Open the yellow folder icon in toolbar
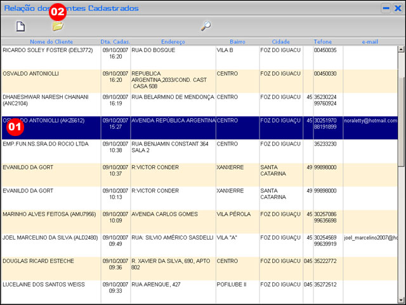The height and width of the screenshot is (305, 406). 58,27
